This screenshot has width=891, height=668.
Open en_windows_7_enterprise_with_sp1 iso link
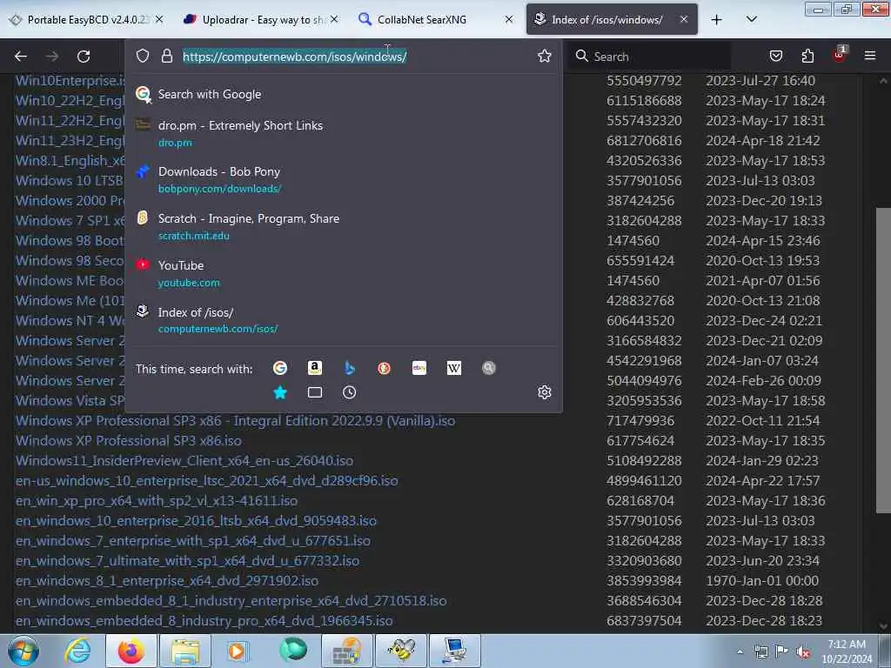(193, 541)
